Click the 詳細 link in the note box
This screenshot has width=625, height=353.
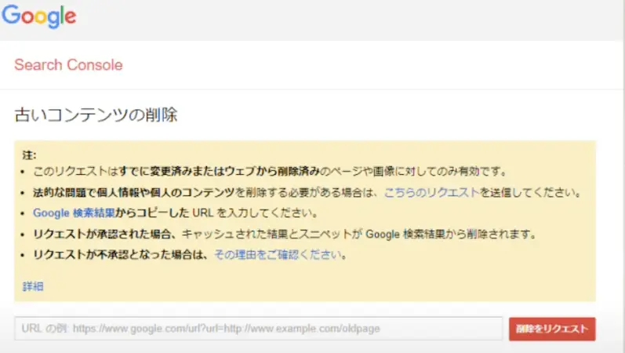pos(33,286)
